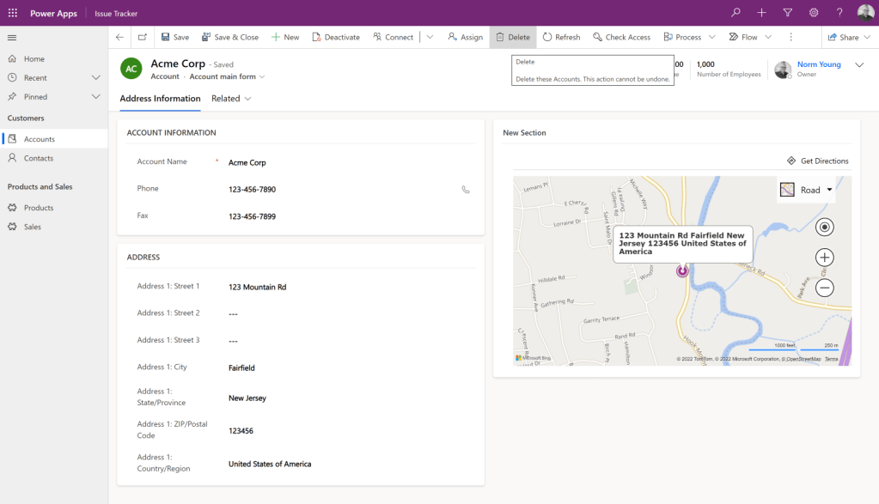
Task: Click the back arrow in command bar
Action: [x=119, y=37]
